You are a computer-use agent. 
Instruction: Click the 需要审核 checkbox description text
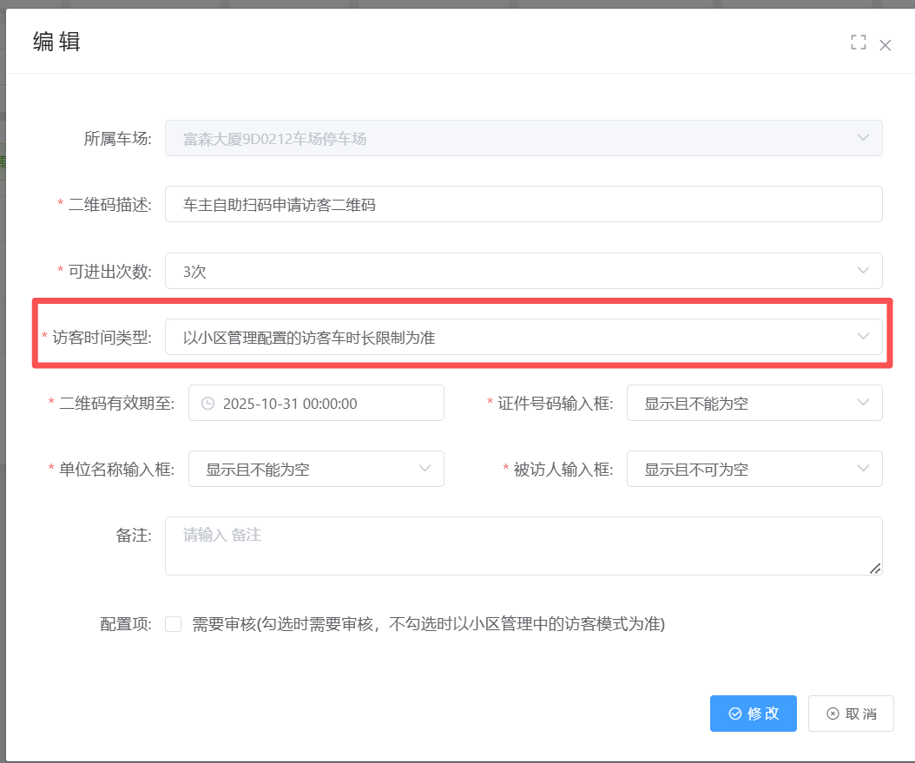pyautogui.click(x=428, y=624)
